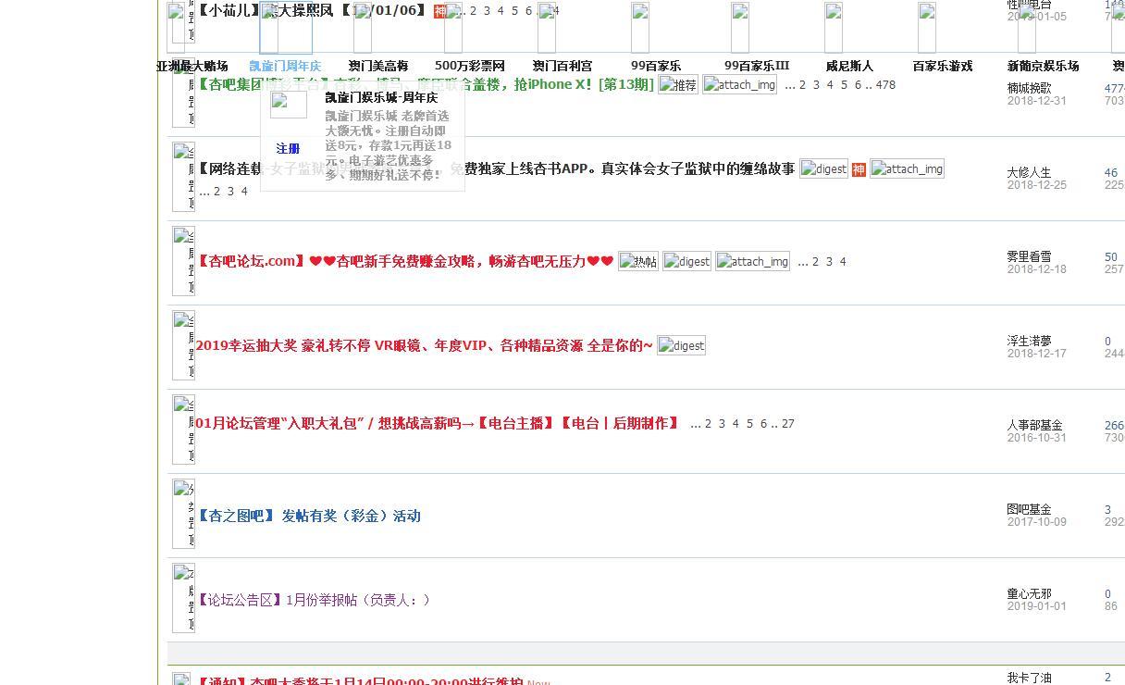Click the digest icon on the 2019幸运抽大奖 thread
Screen dimensions: 1125x685
click(x=682, y=345)
